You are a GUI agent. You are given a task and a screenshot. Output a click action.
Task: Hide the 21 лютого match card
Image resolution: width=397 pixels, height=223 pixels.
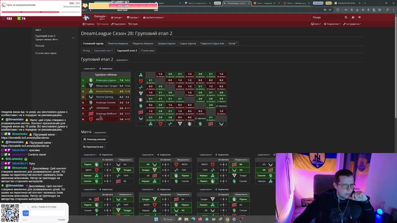pyautogui.click(x=125, y=160)
